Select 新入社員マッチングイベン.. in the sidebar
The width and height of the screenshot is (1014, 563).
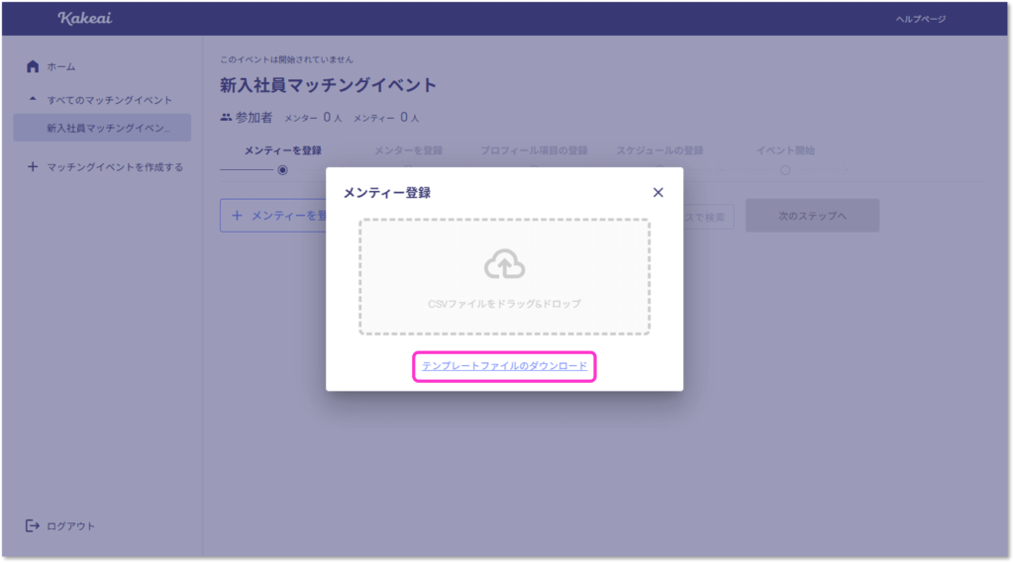pos(102,128)
